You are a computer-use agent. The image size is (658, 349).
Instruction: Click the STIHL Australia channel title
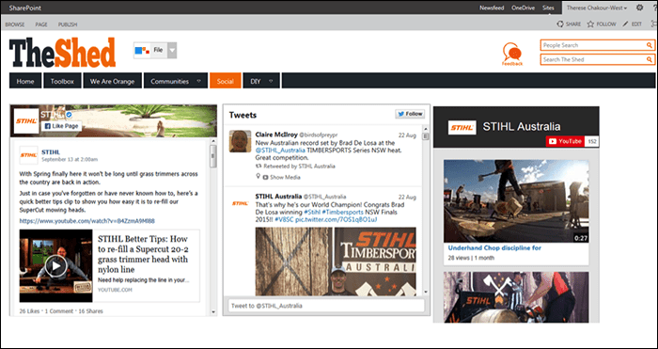click(x=522, y=126)
